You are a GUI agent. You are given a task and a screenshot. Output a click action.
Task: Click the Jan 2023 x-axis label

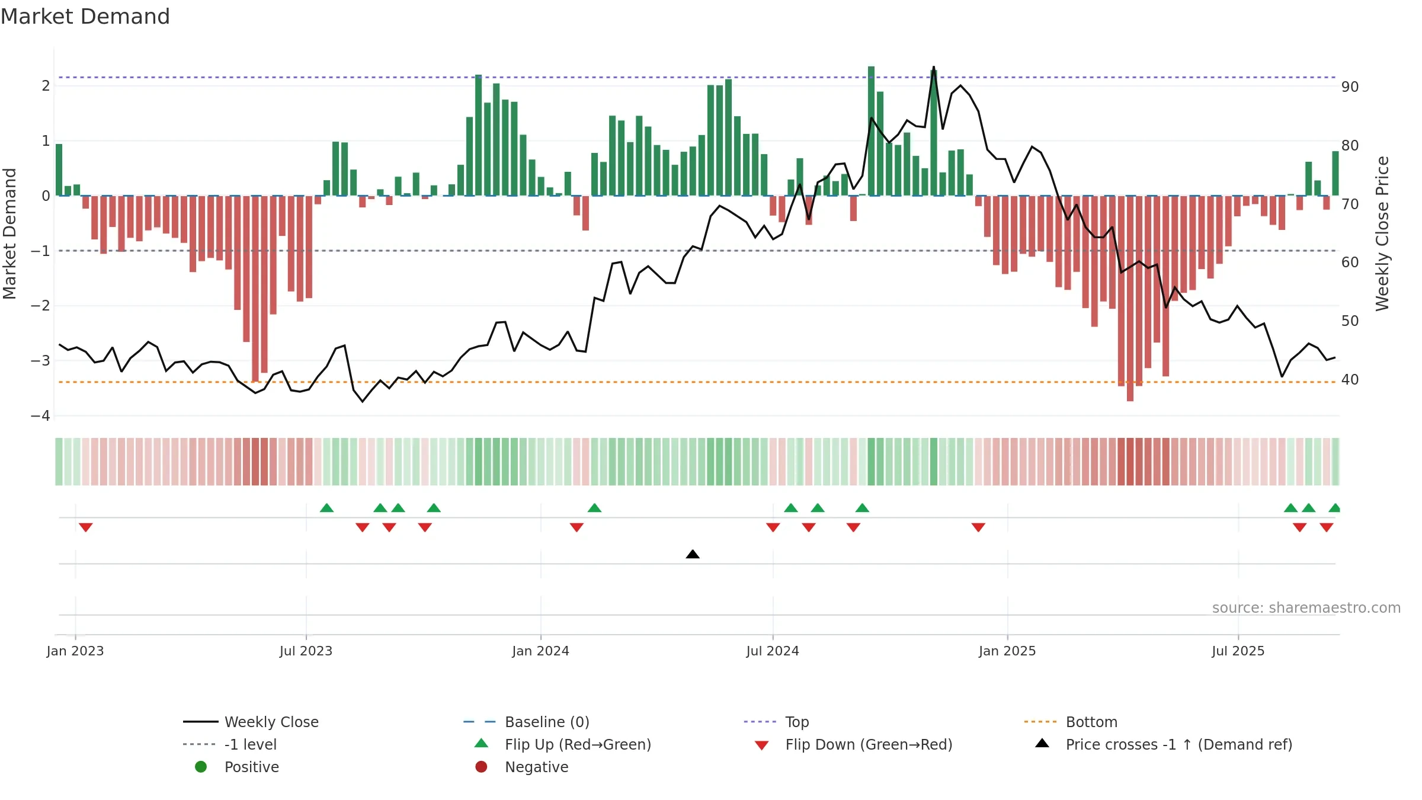pyautogui.click(x=75, y=651)
